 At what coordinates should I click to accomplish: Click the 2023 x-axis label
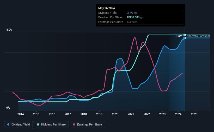point(162,114)
